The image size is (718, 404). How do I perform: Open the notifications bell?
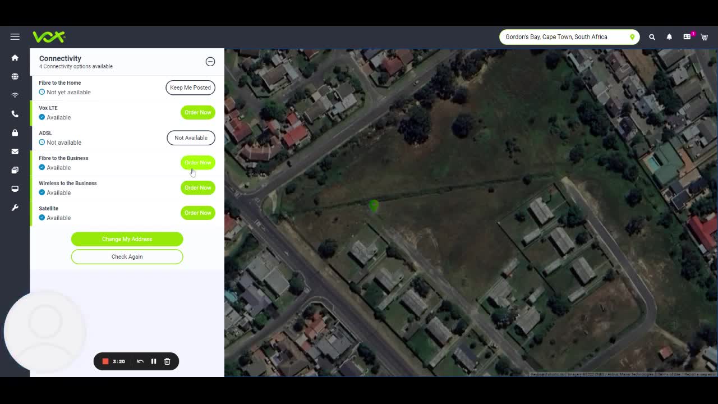click(669, 37)
